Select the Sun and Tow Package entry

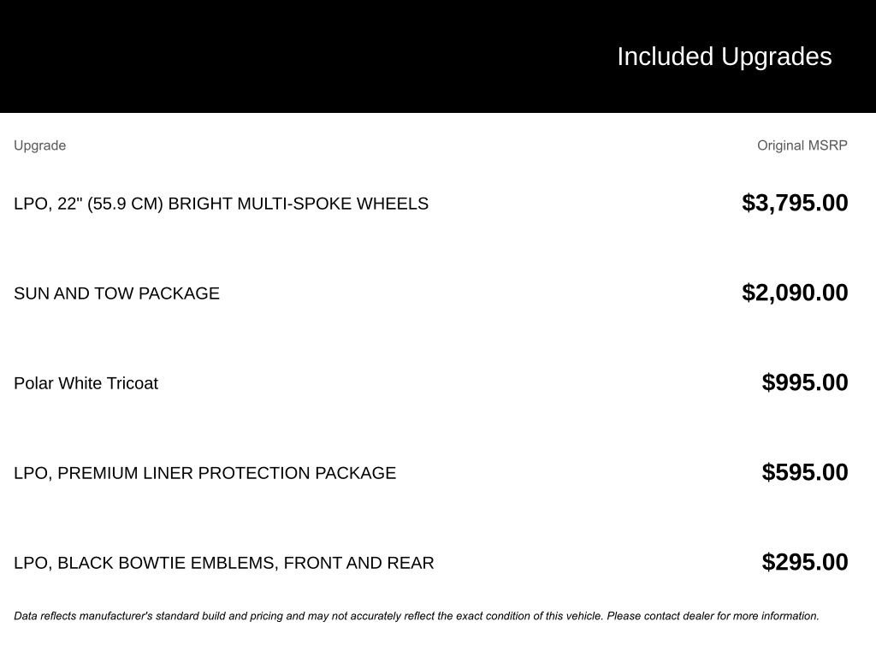click(116, 293)
